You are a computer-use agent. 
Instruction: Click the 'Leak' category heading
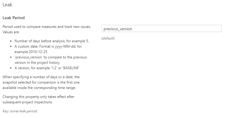point(7,5)
